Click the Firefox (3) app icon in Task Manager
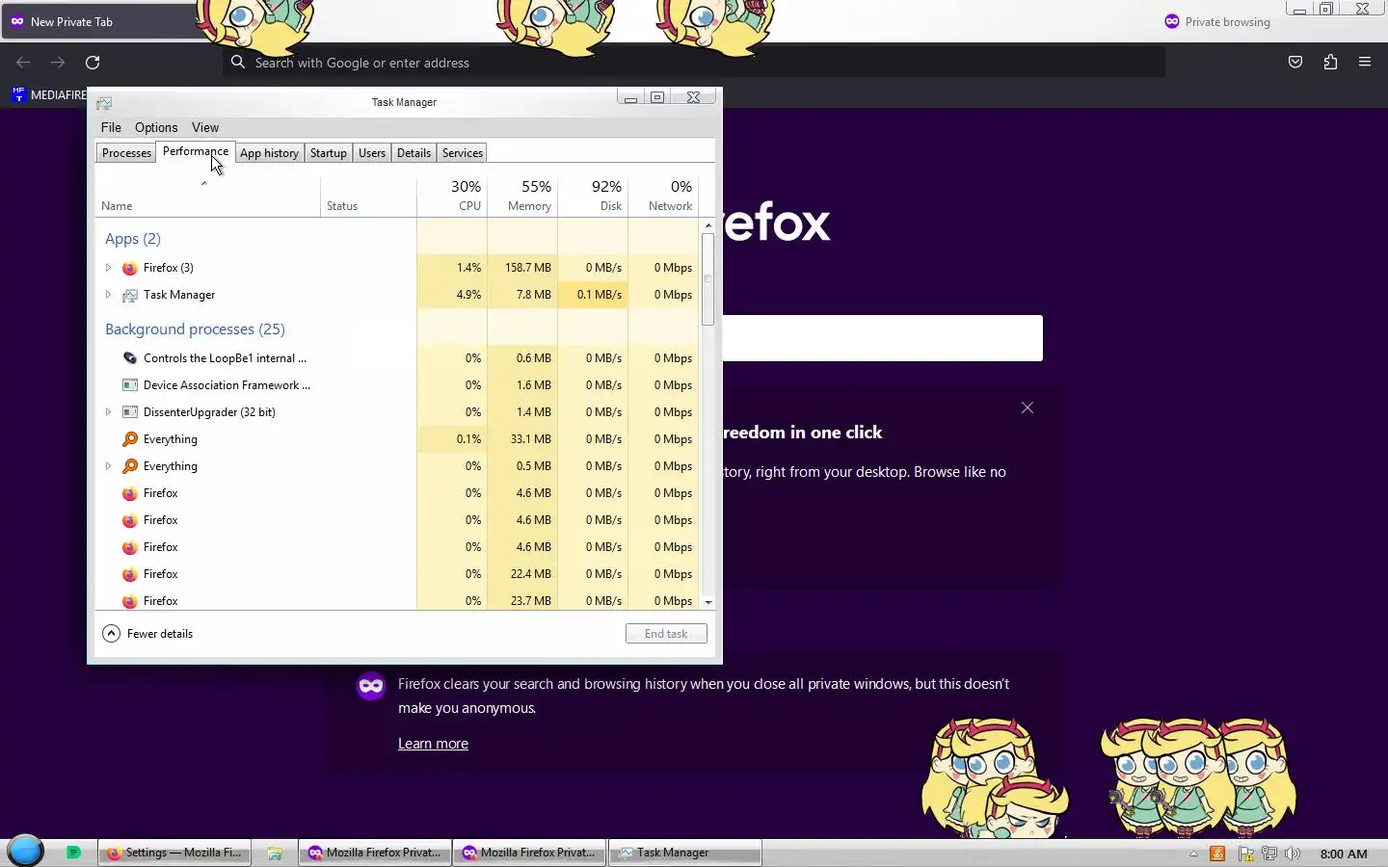 click(130, 268)
